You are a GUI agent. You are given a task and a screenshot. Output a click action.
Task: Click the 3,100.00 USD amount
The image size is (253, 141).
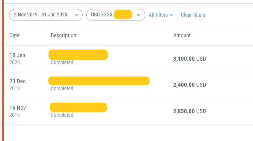[x=190, y=59]
